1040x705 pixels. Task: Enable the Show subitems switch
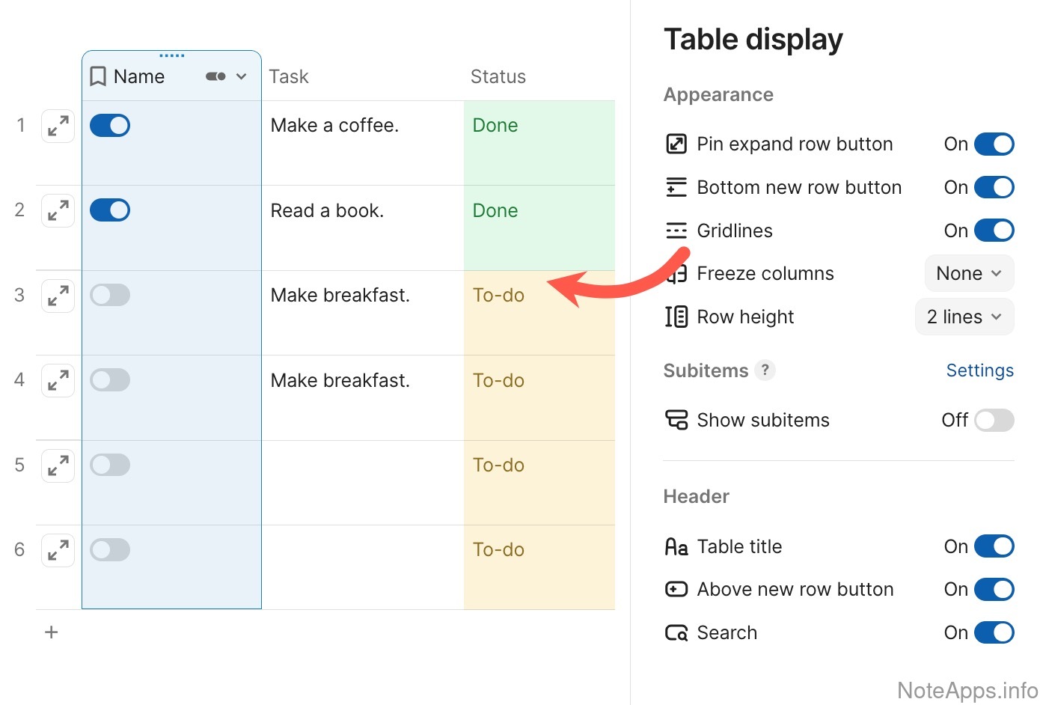994,421
